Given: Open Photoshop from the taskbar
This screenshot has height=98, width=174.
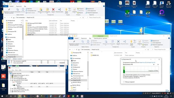Looking at the screenshot, I should point(29,96).
